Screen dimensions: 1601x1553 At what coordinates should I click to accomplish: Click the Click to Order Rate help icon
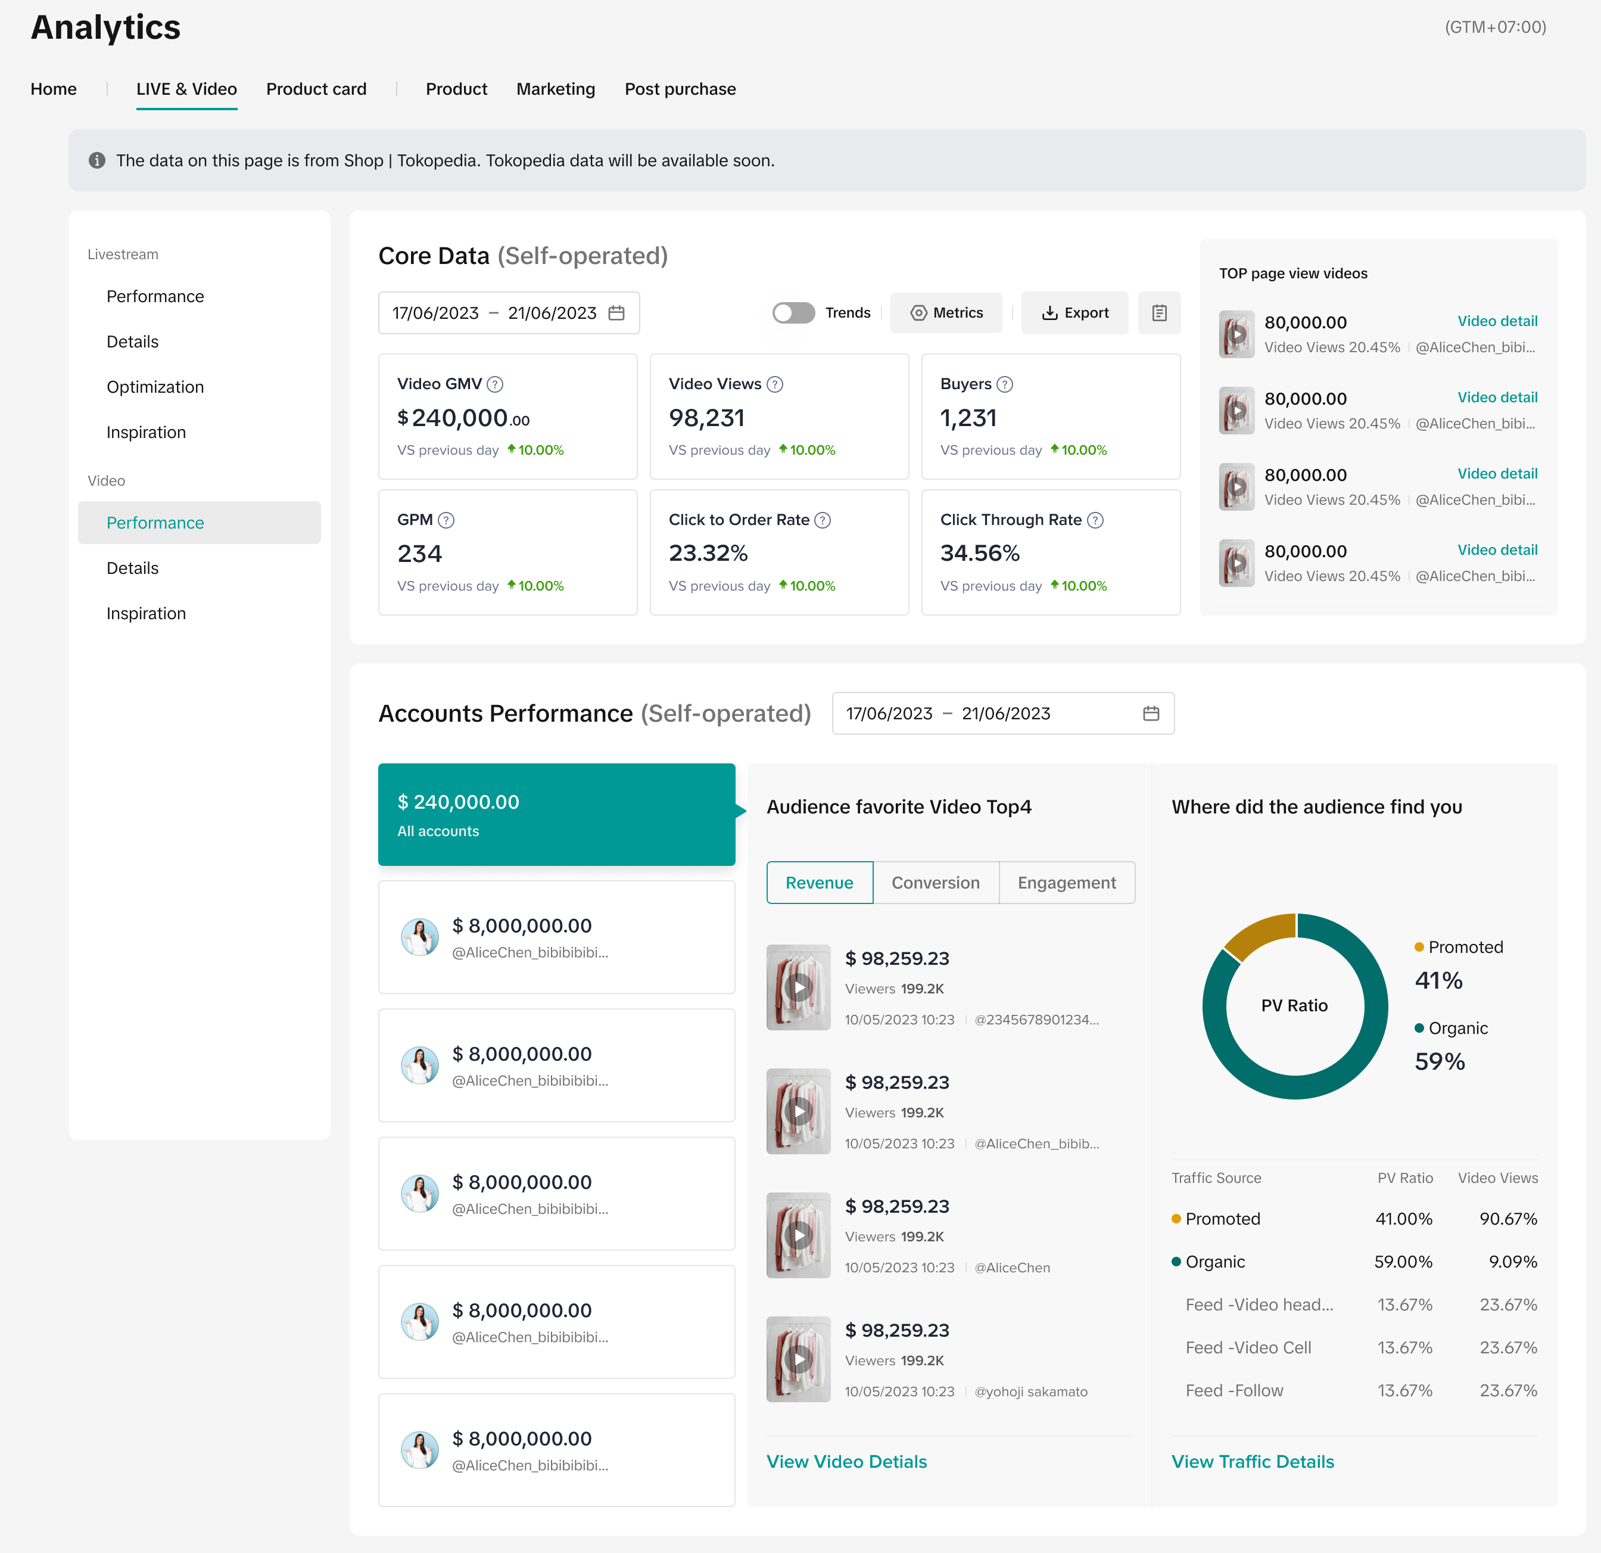pos(823,520)
